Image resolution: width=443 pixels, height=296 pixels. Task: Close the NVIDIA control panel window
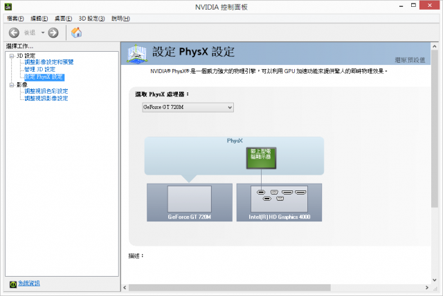coord(429,6)
